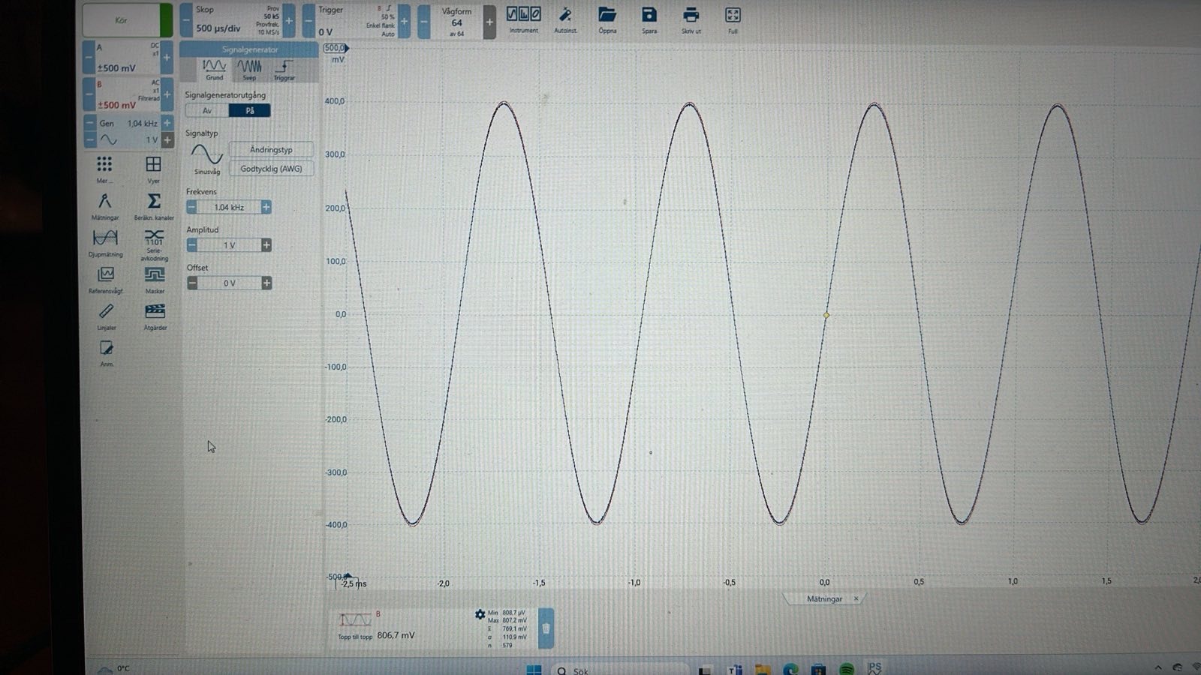
Task: Decrease Frekvens with minus button
Action: (192, 207)
